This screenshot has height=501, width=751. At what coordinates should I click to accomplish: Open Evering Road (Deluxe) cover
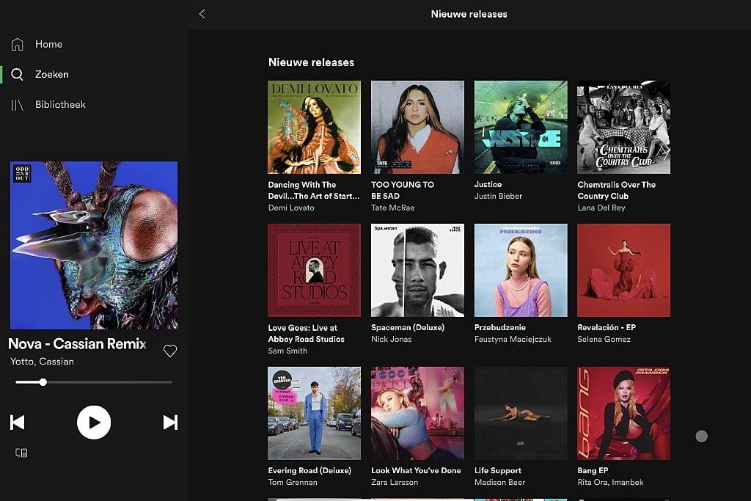pyautogui.click(x=314, y=414)
